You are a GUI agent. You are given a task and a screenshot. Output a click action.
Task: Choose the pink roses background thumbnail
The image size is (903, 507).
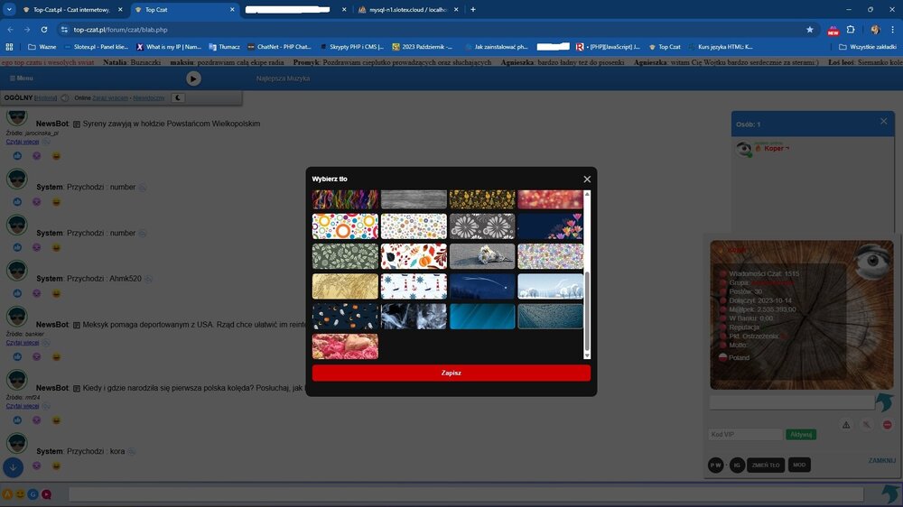(x=345, y=346)
